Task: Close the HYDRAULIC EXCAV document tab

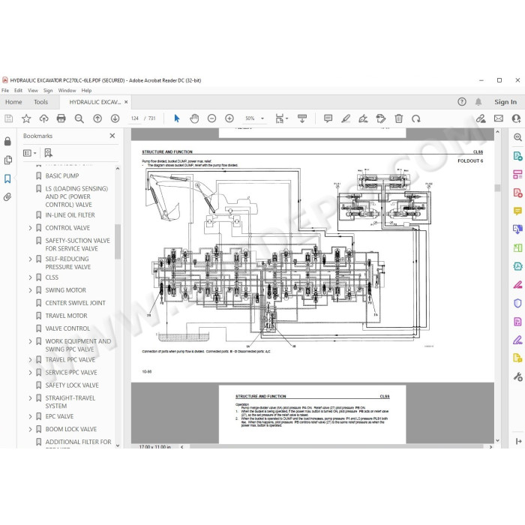Action: [x=126, y=102]
